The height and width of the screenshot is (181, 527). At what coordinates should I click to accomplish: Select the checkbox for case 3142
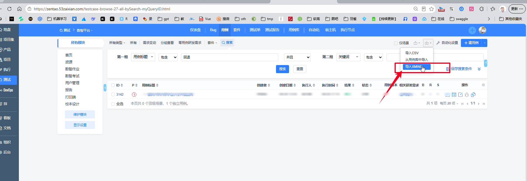coord(113,95)
